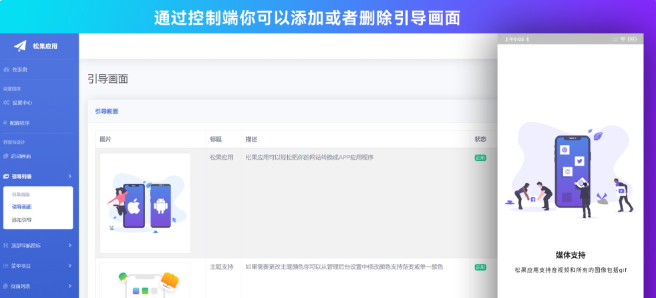Click the 主题支持 row thumbnail image
656x298 pixels.
[145, 282]
